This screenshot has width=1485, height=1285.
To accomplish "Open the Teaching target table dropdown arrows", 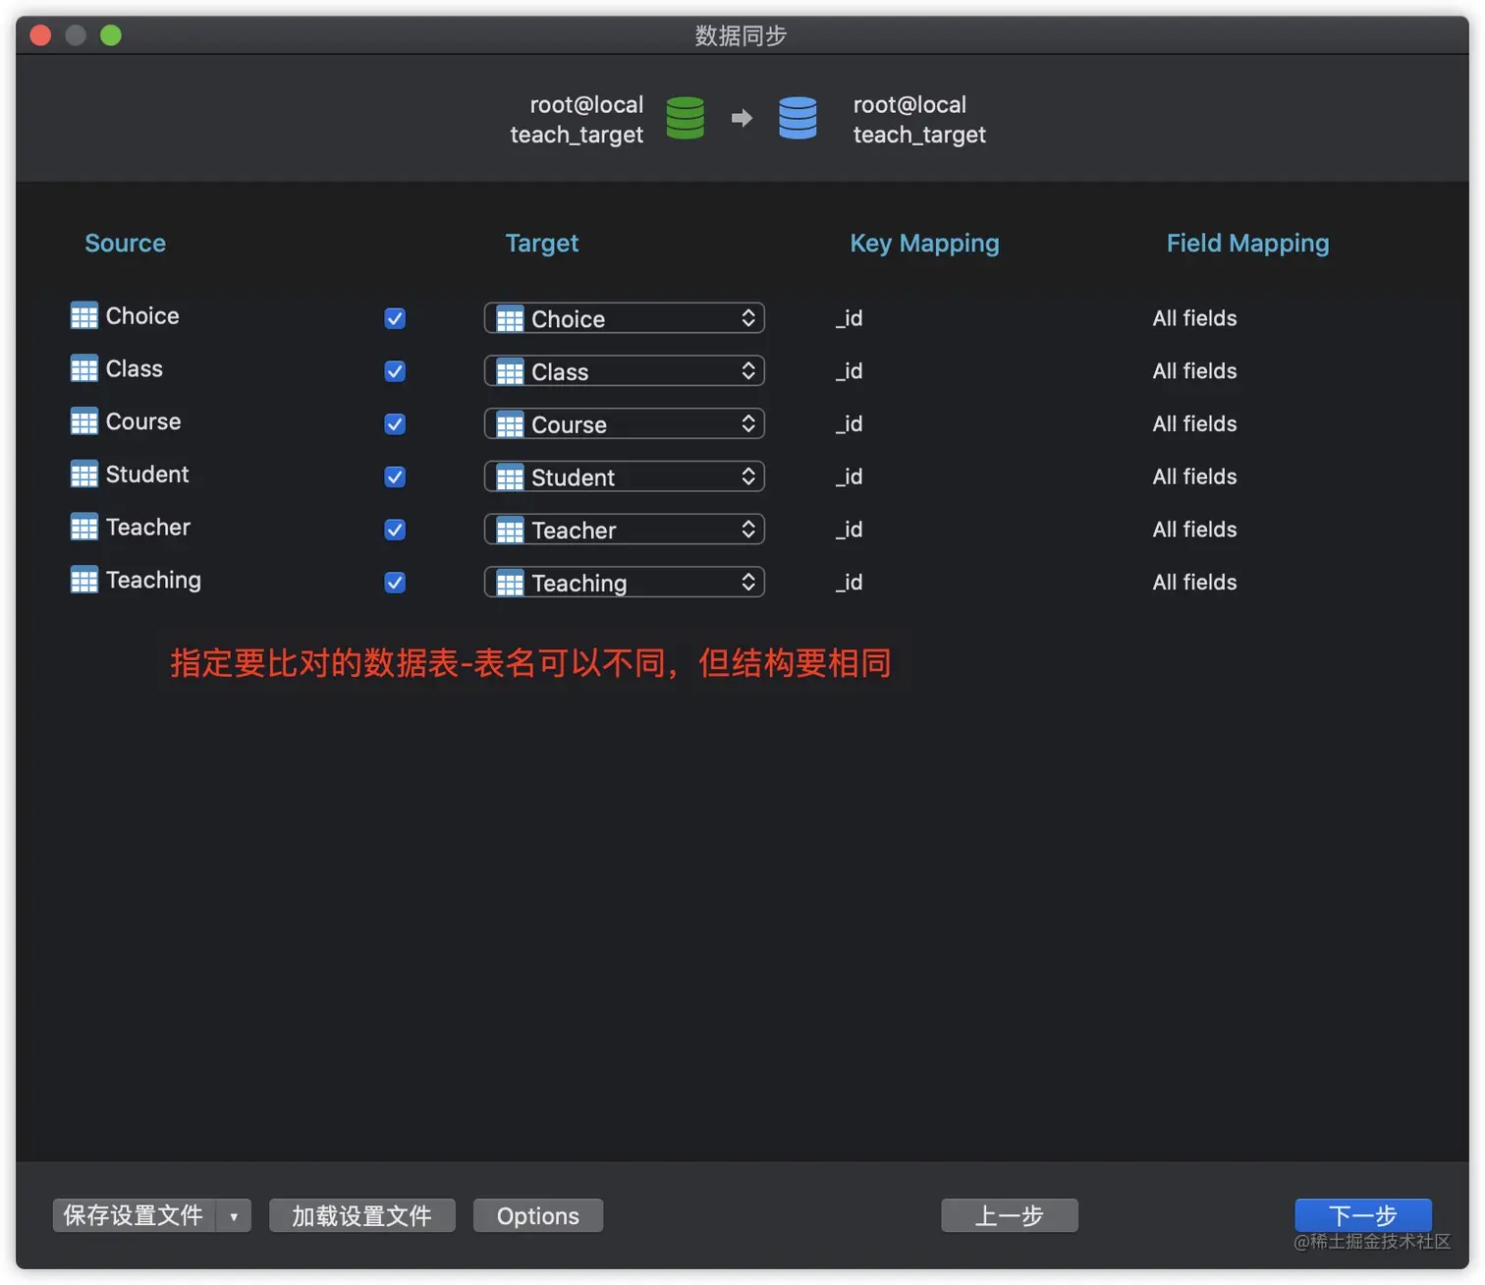I will (x=748, y=582).
